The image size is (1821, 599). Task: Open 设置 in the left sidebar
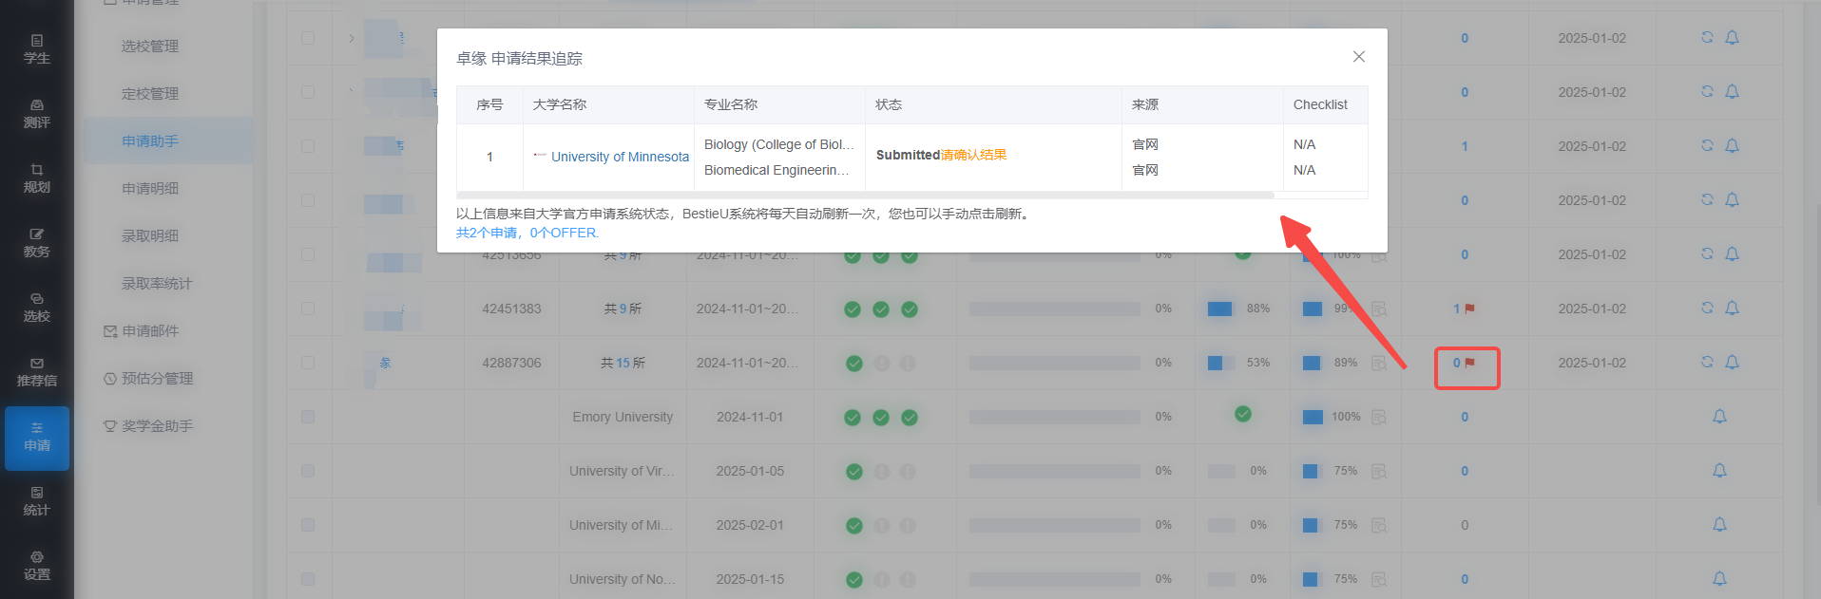[37, 566]
